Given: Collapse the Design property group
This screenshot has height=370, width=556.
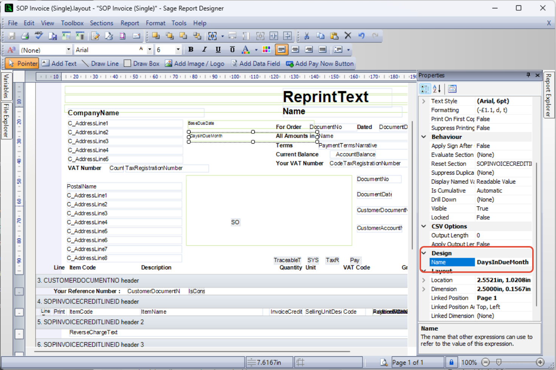Looking at the screenshot, I should [424, 253].
